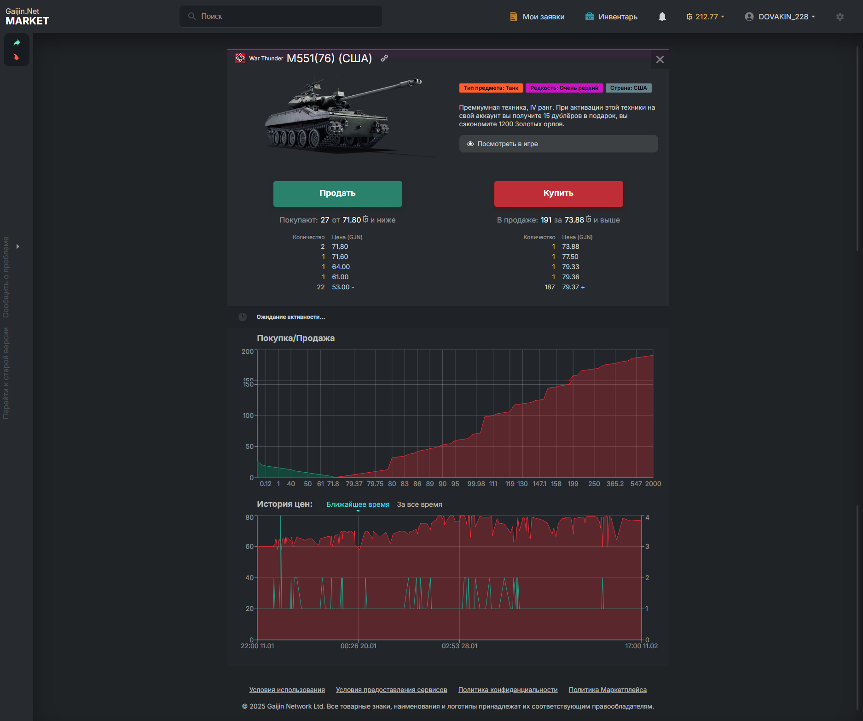The image size is (863, 721).
Task: Open the notifications bell
Action: (662, 17)
